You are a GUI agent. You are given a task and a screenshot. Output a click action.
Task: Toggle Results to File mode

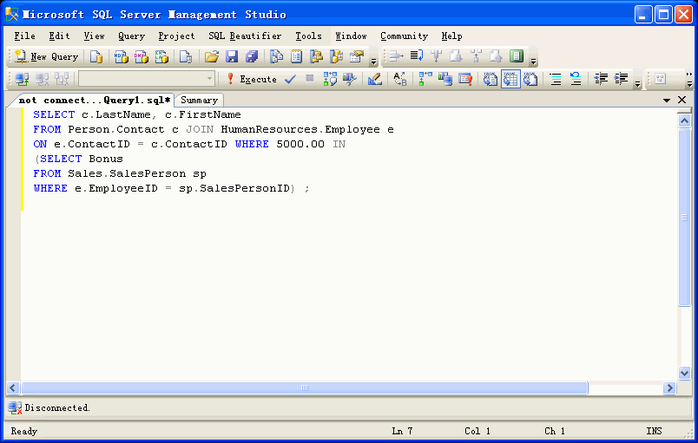click(530, 79)
